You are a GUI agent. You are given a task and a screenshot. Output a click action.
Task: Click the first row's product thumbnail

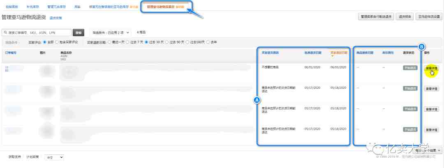click(x=47, y=71)
